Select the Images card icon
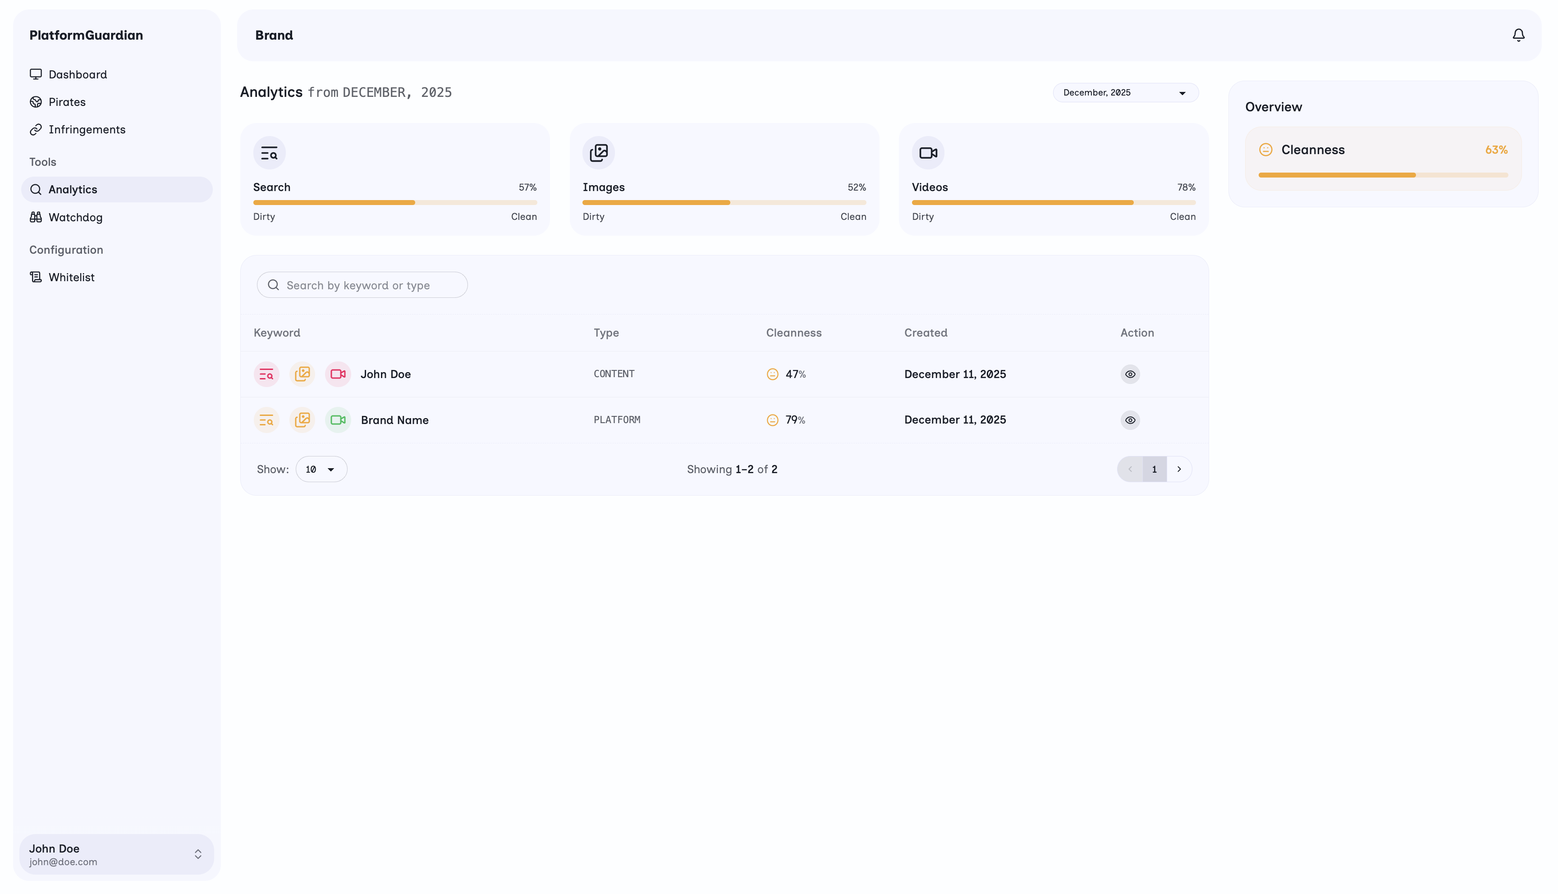This screenshot has height=894, width=1558. (x=599, y=152)
